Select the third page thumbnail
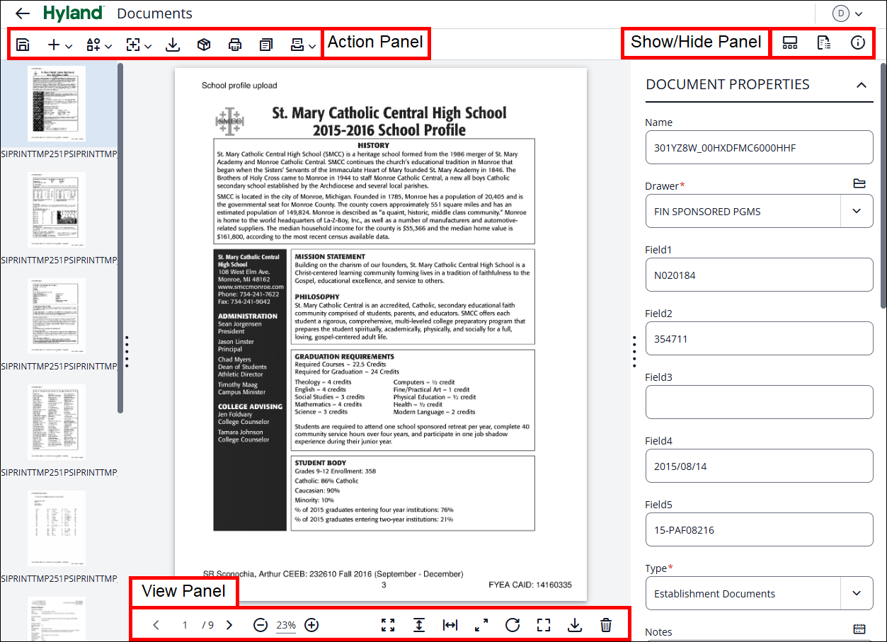887x642 pixels. 57,316
